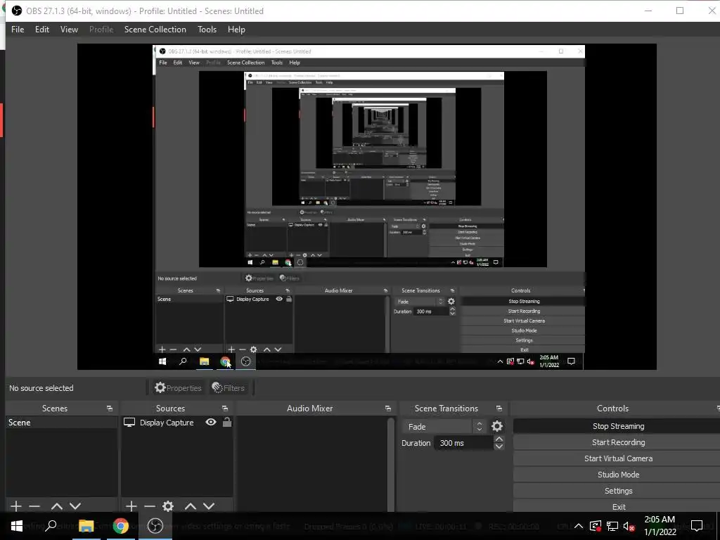
Task: Open Windows search from the taskbar
Action: tap(51, 526)
